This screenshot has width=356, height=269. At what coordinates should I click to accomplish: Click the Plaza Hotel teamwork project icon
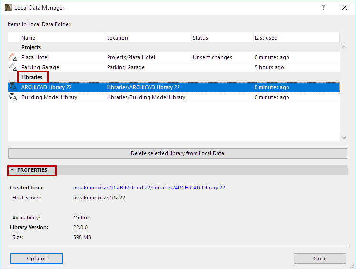tap(13, 57)
